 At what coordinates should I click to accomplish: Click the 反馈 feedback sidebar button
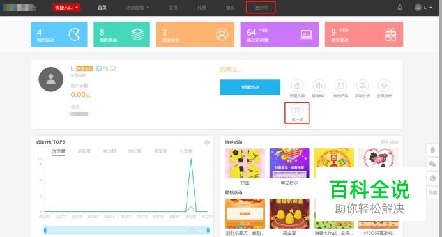(x=432, y=192)
